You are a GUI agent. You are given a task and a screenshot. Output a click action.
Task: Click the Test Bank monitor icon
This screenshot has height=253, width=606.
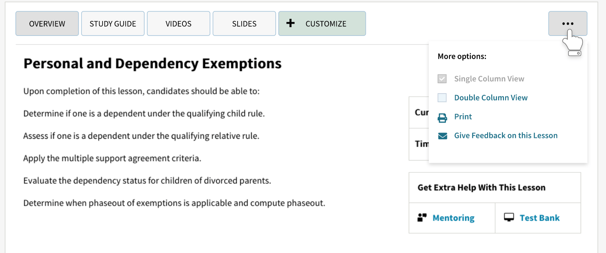tap(509, 218)
